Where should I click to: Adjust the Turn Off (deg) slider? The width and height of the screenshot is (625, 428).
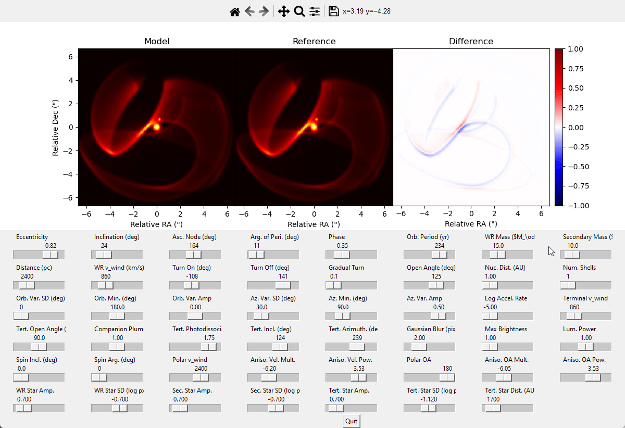click(273, 285)
